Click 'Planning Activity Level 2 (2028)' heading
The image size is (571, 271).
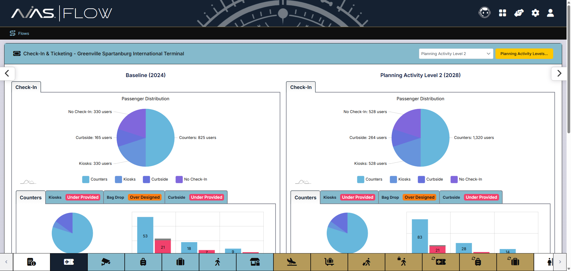(x=420, y=75)
